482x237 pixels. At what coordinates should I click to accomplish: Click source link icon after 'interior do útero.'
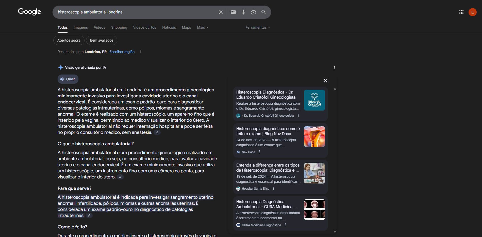tap(120, 177)
